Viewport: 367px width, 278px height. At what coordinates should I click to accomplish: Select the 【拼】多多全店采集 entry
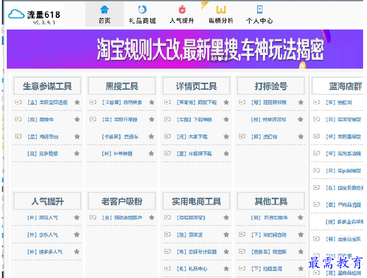pyautogui.click(x=344, y=221)
